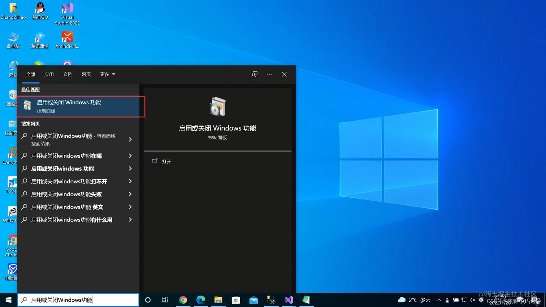Click QQ penguin icon in system tray

click(447, 300)
